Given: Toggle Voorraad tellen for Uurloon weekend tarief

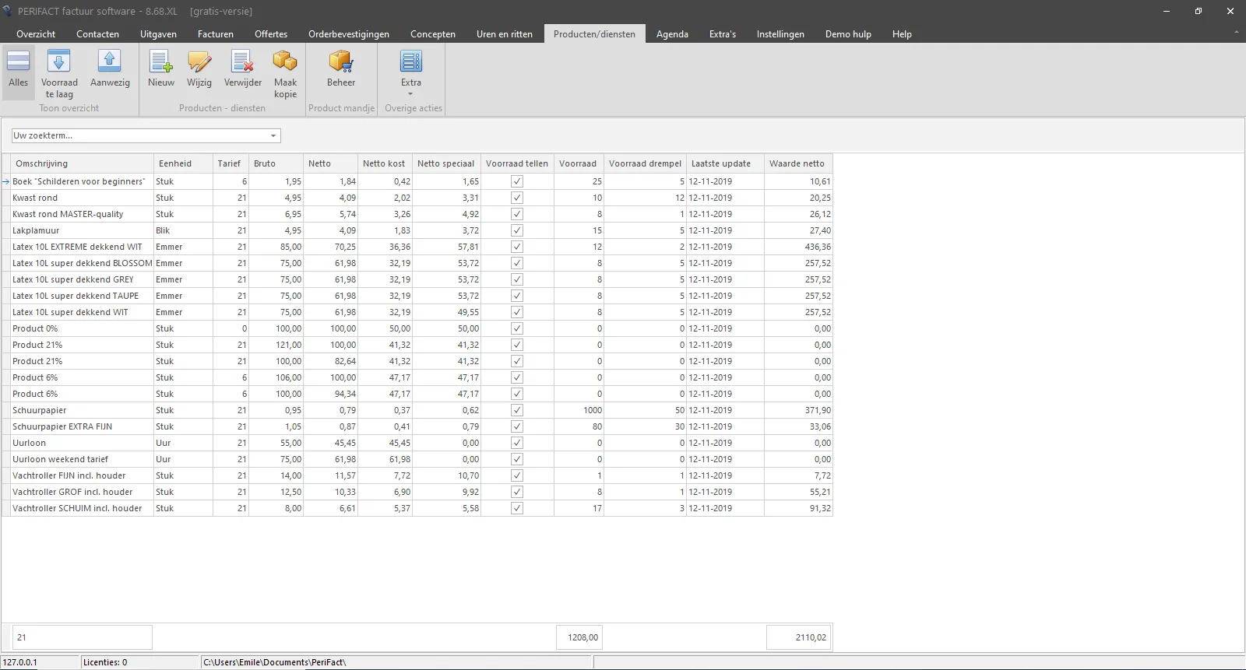Looking at the screenshot, I should [x=517, y=459].
